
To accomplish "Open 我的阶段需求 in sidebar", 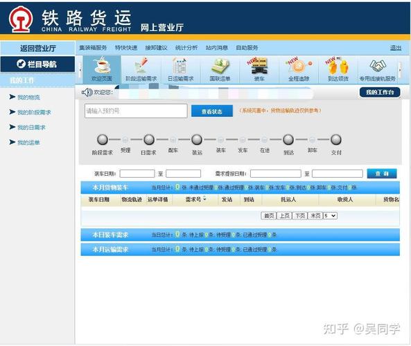I will (x=34, y=112).
